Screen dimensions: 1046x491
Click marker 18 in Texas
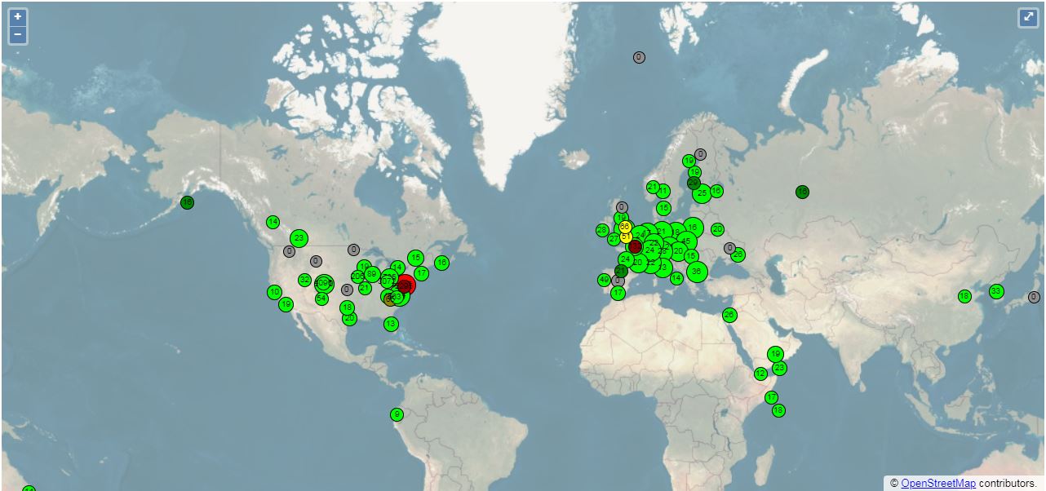pyautogui.click(x=347, y=307)
